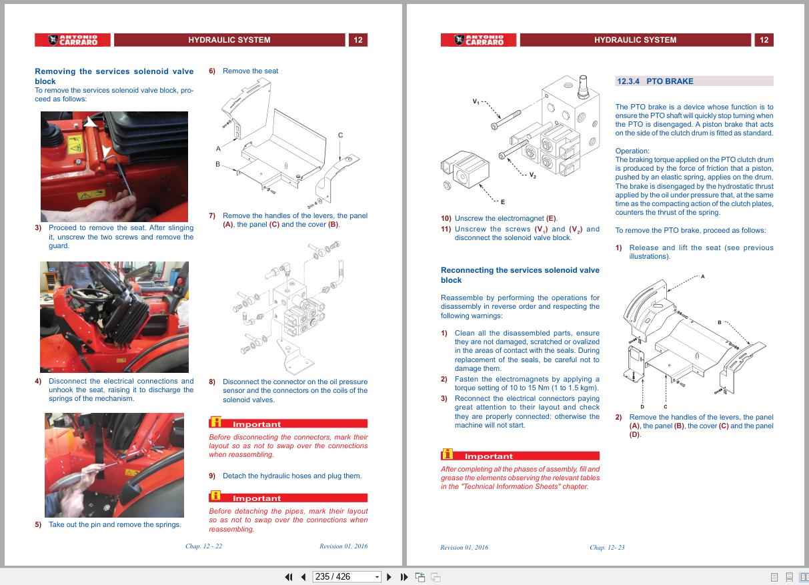Enable continuous page scrolling mode

click(x=790, y=576)
